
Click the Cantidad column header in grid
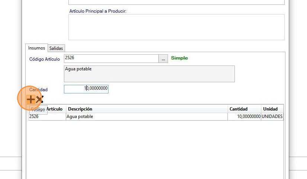[244, 109]
